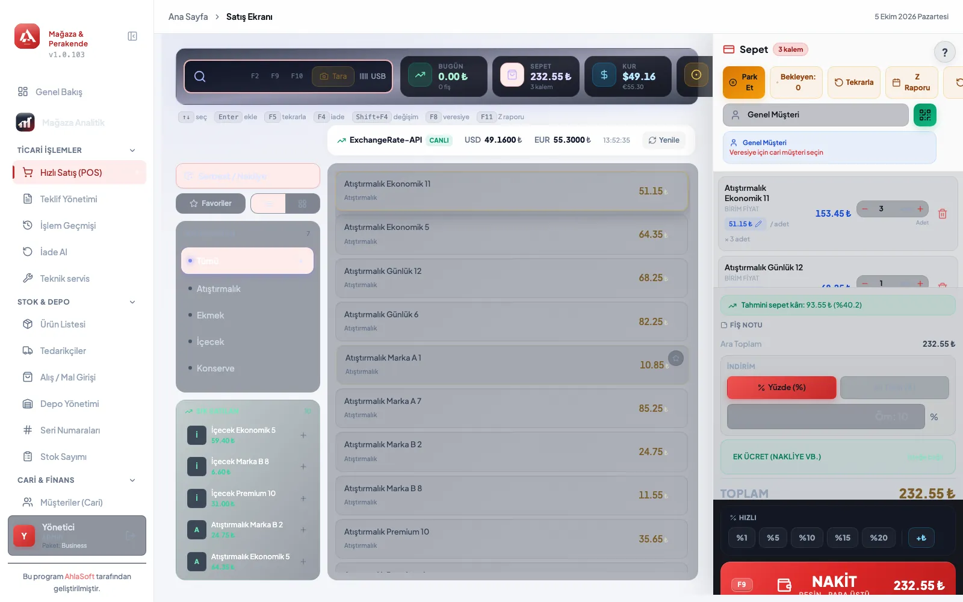Switch product list to grid view
The height and width of the screenshot is (602, 963).
pos(302,203)
